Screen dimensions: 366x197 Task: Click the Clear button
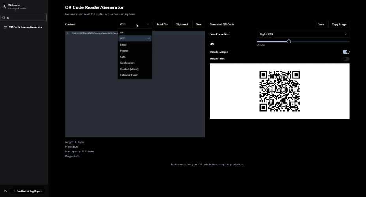click(199, 24)
